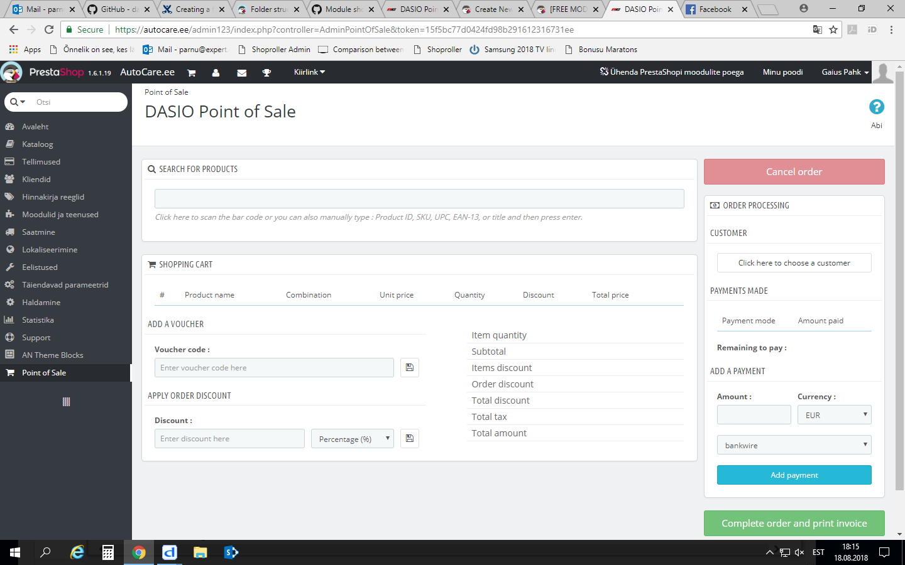Open the Chrome three-dot menu
This screenshot has height=565, width=905.
point(891,30)
